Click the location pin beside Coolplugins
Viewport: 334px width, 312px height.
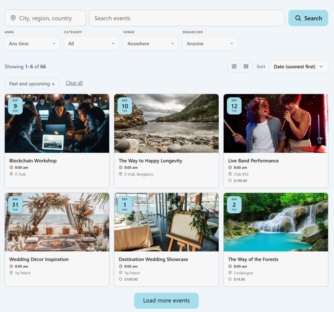(230, 273)
